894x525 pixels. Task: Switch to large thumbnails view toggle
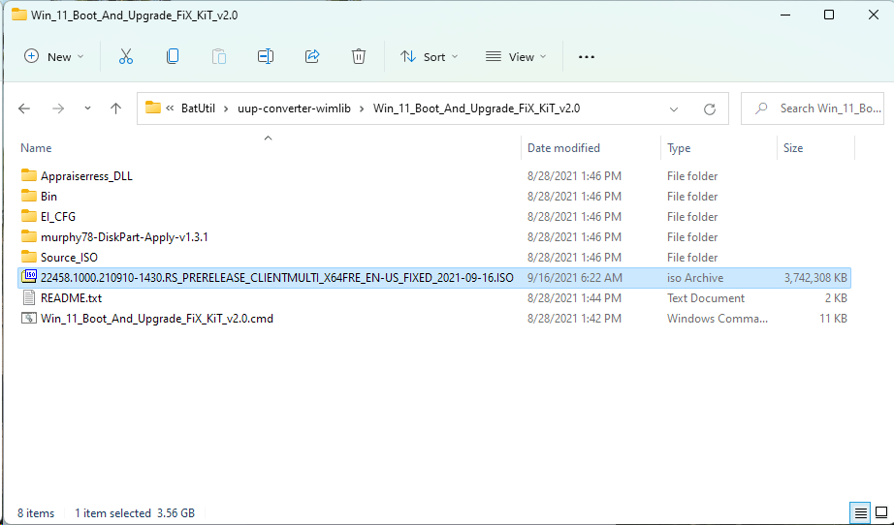[879, 512]
